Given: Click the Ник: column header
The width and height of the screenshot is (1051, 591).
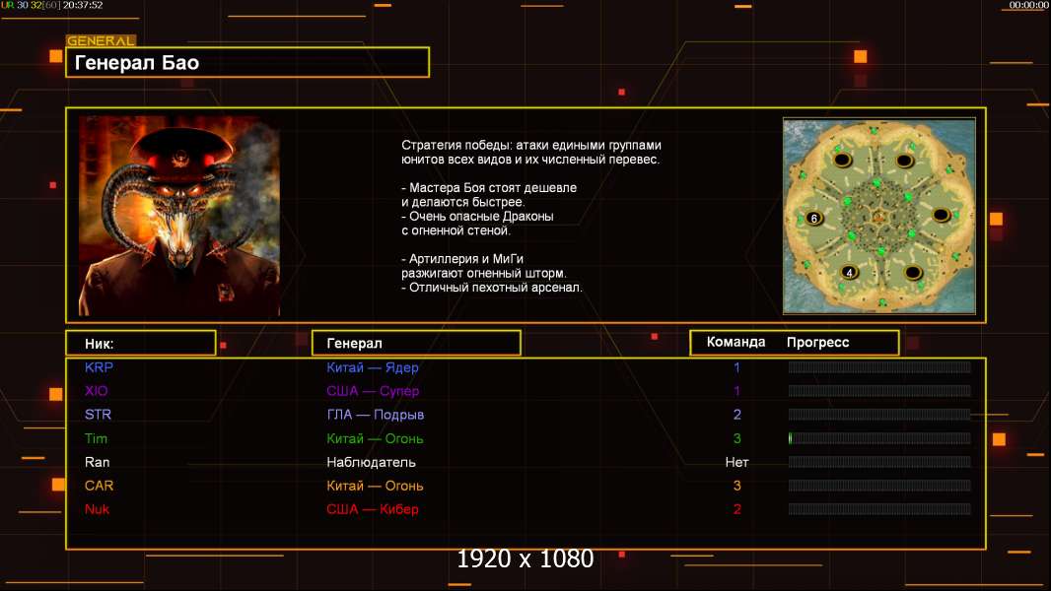Looking at the screenshot, I should pos(140,343).
